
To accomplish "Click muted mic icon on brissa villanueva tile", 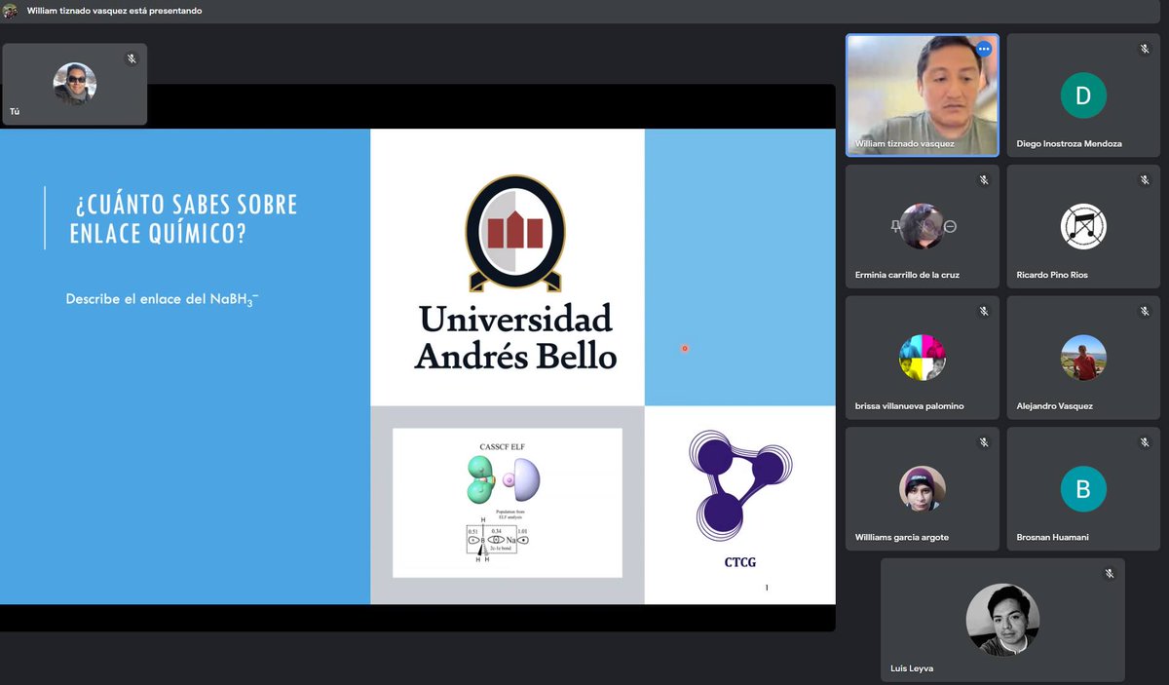I will [984, 312].
